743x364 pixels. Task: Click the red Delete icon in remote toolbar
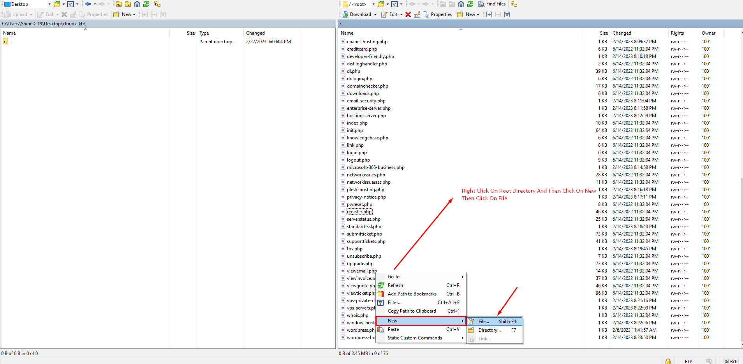coord(408,14)
